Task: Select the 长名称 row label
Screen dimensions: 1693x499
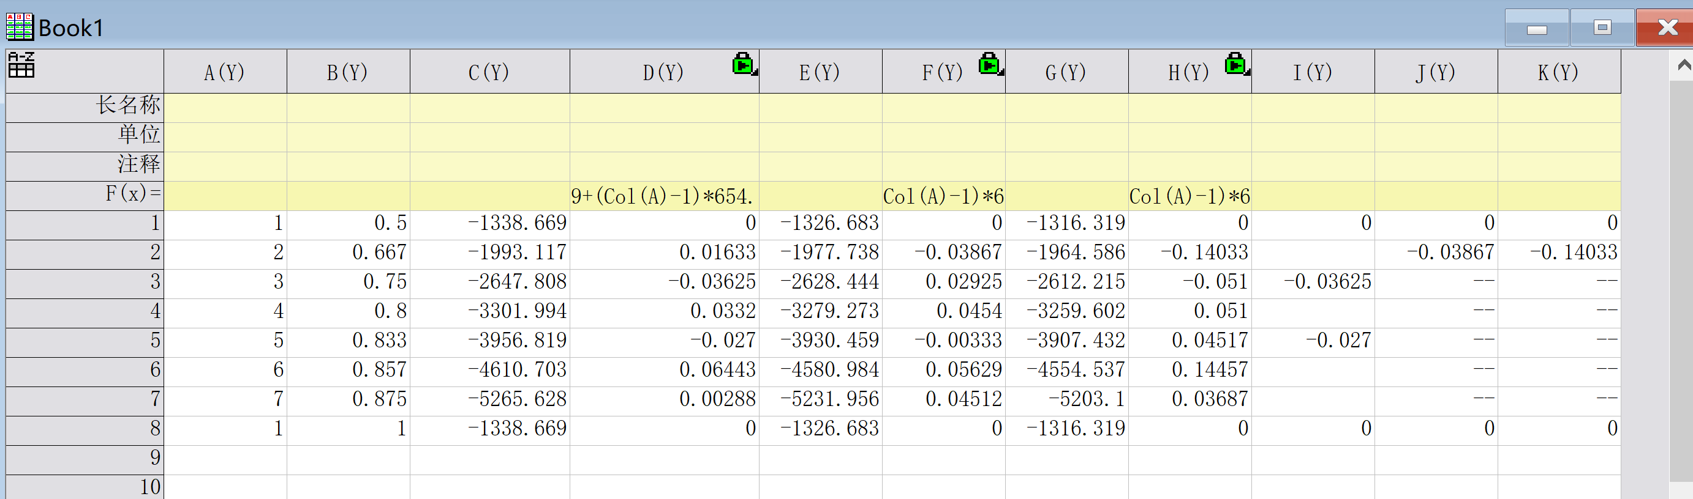Action: (x=84, y=106)
